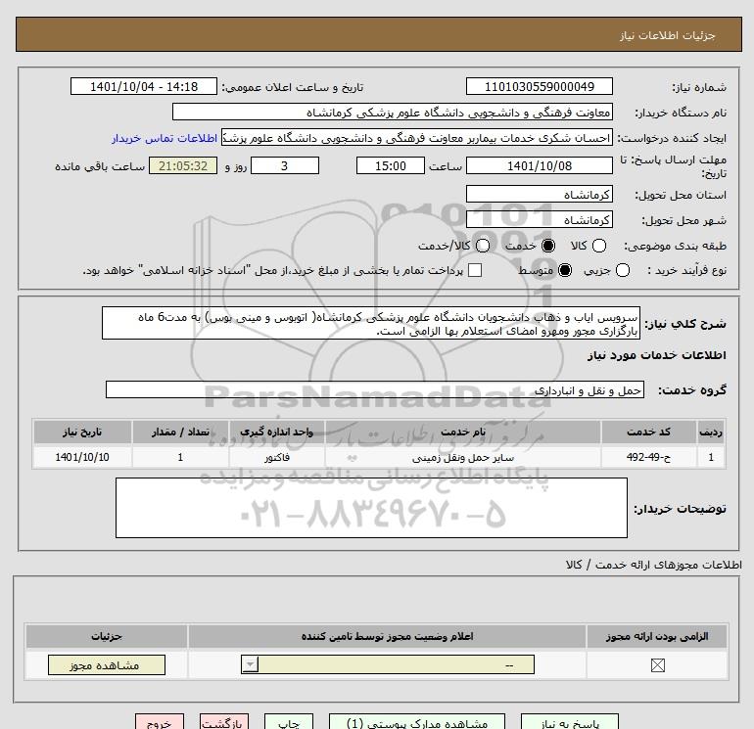Screen dimensions: 754x729
Task: Click service code cell ج-49-492
Action: click(648, 457)
